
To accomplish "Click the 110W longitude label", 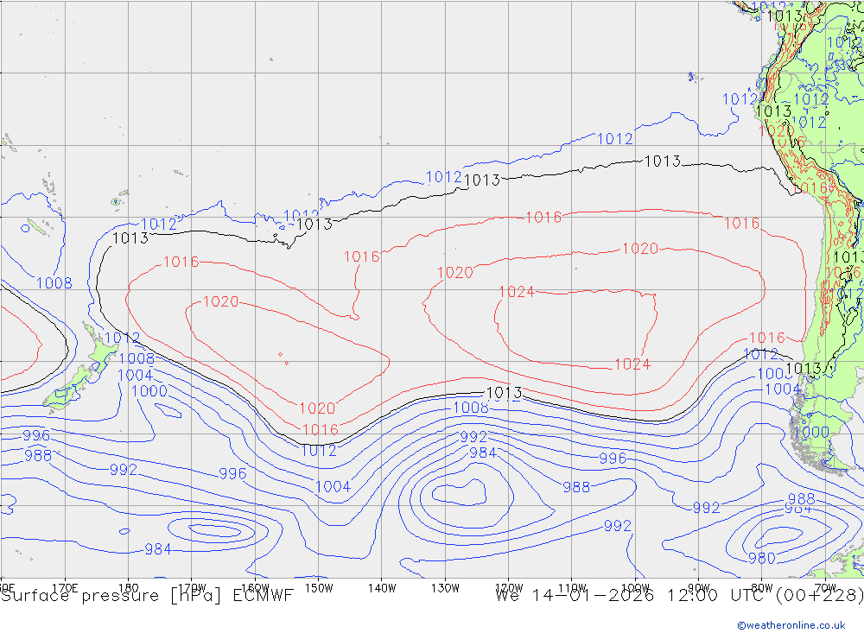I will tap(572, 588).
